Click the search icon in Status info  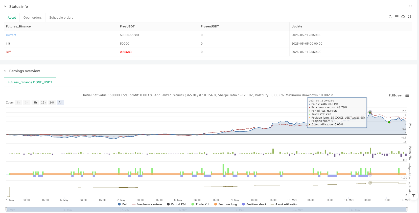pos(390,17)
